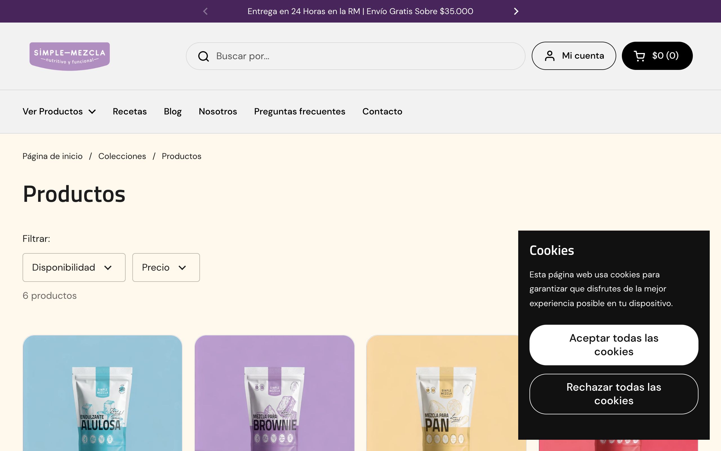Viewport: 721px width, 451px height.
Task: Click previous announcement arrow in banner
Action: click(205, 11)
